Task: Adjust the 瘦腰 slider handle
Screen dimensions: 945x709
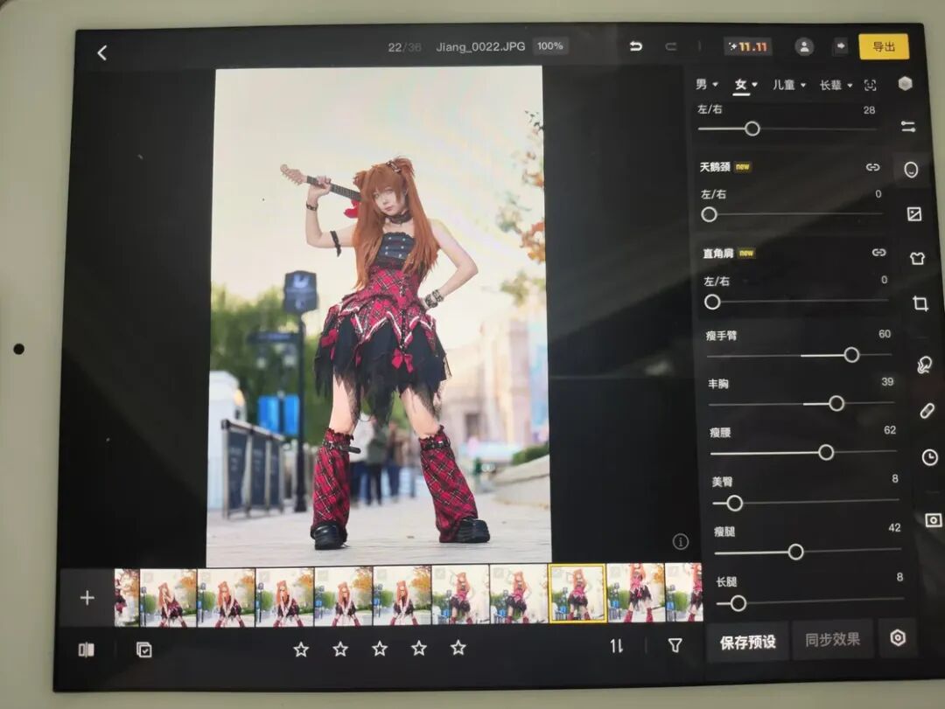Action: click(x=826, y=452)
